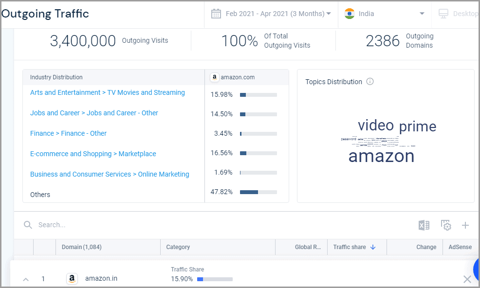Open Arts and Entertainment TV Movies link
The image size is (480, 288).
(107, 92)
